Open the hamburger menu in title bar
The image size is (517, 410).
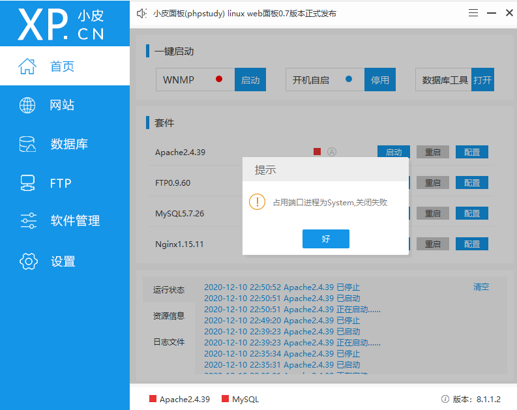pos(473,13)
